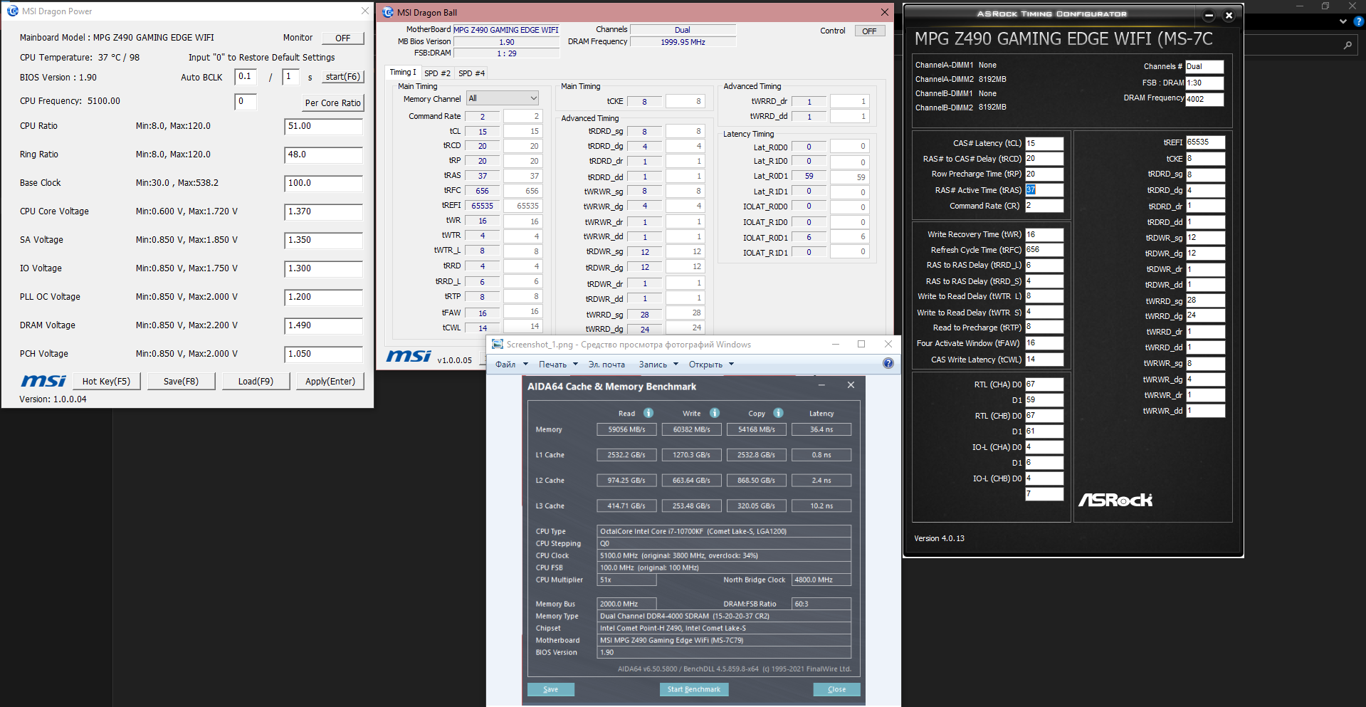Click the DRAM Voltage input field
Image resolution: width=1366 pixels, height=707 pixels.
(x=323, y=326)
